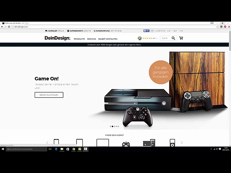Click the Windows Start button
231x173 pixels.
point(3,149)
